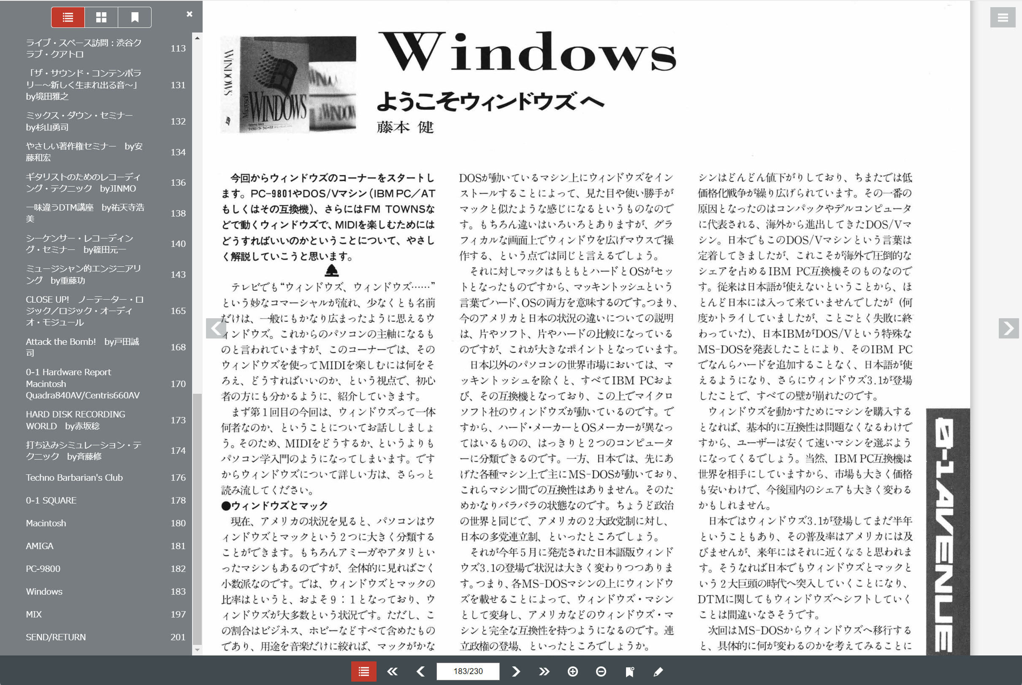Image resolution: width=1022 pixels, height=685 pixels.
Task: Toggle contents panel from bottom toolbar
Action: click(363, 671)
